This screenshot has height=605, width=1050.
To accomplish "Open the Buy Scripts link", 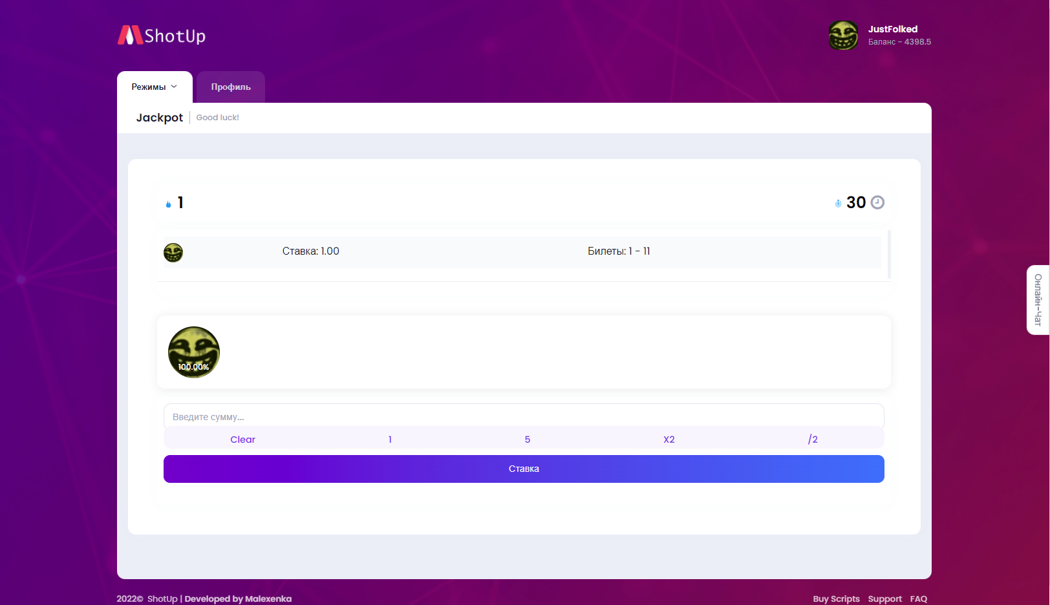I will coord(836,599).
